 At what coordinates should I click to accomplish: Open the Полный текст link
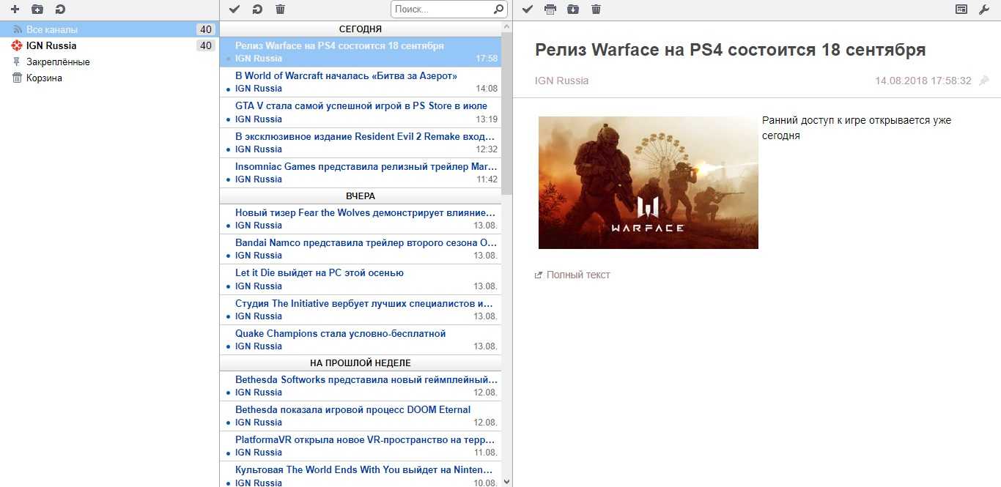(x=577, y=275)
